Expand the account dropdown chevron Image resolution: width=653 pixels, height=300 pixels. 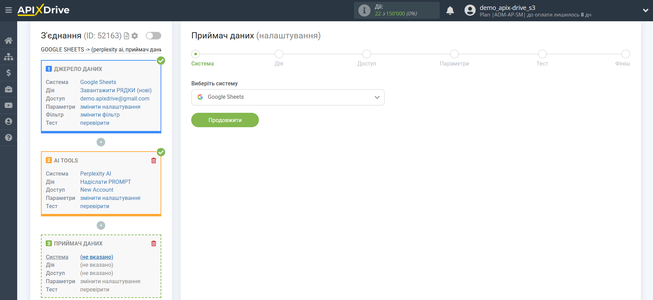click(645, 11)
